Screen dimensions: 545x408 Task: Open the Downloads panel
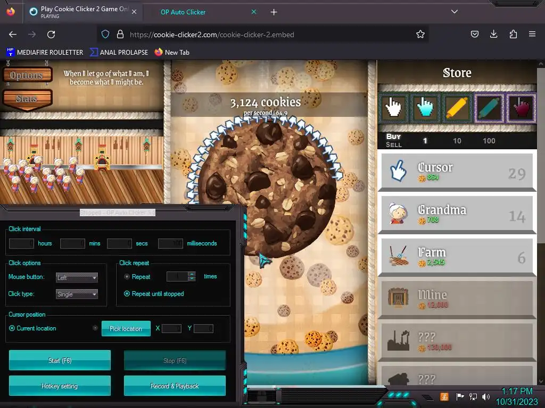493,34
